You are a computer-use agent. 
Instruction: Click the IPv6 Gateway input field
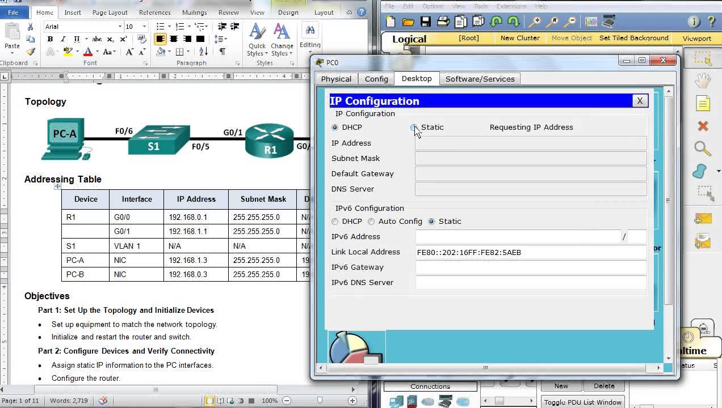point(531,267)
